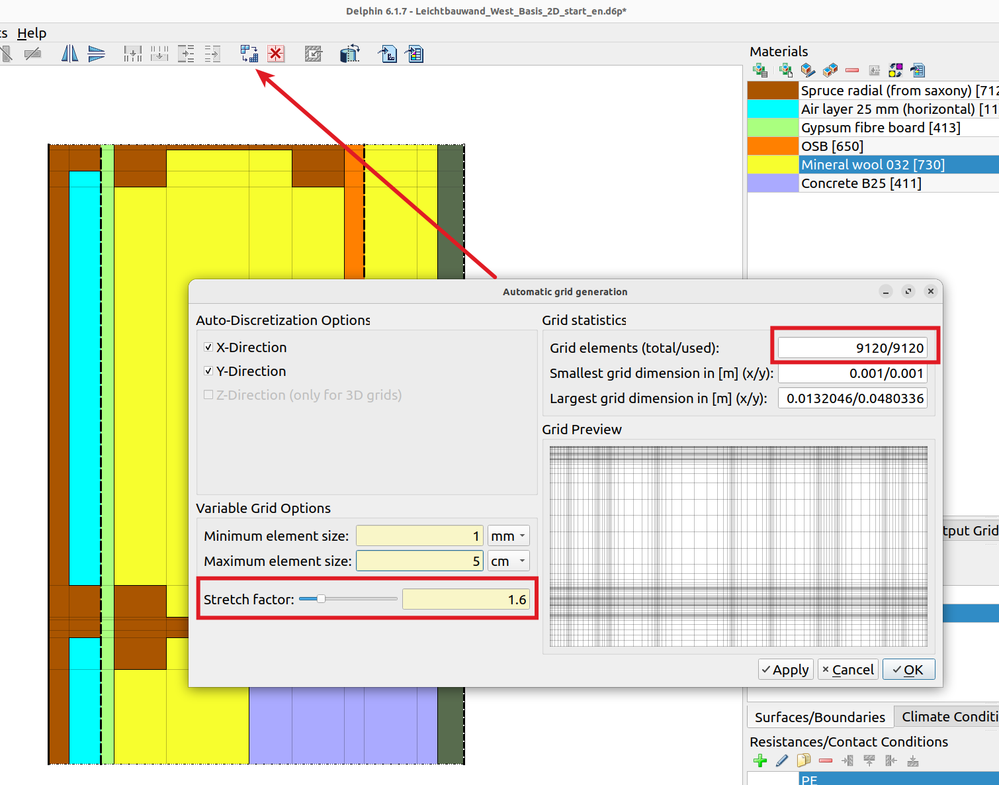Add material from database icon in Materials
The height and width of the screenshot is (785, 999).
pyautogui.click(x=760, y=69)
